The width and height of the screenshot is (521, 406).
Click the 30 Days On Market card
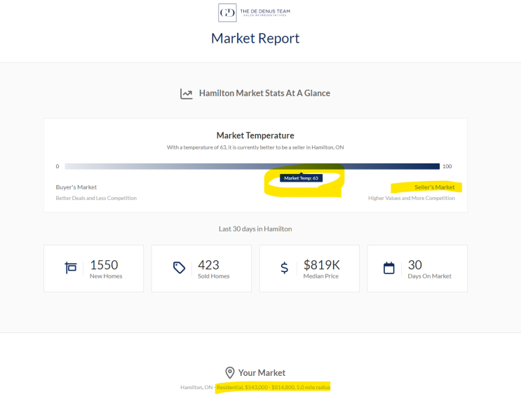coord(417,269)
